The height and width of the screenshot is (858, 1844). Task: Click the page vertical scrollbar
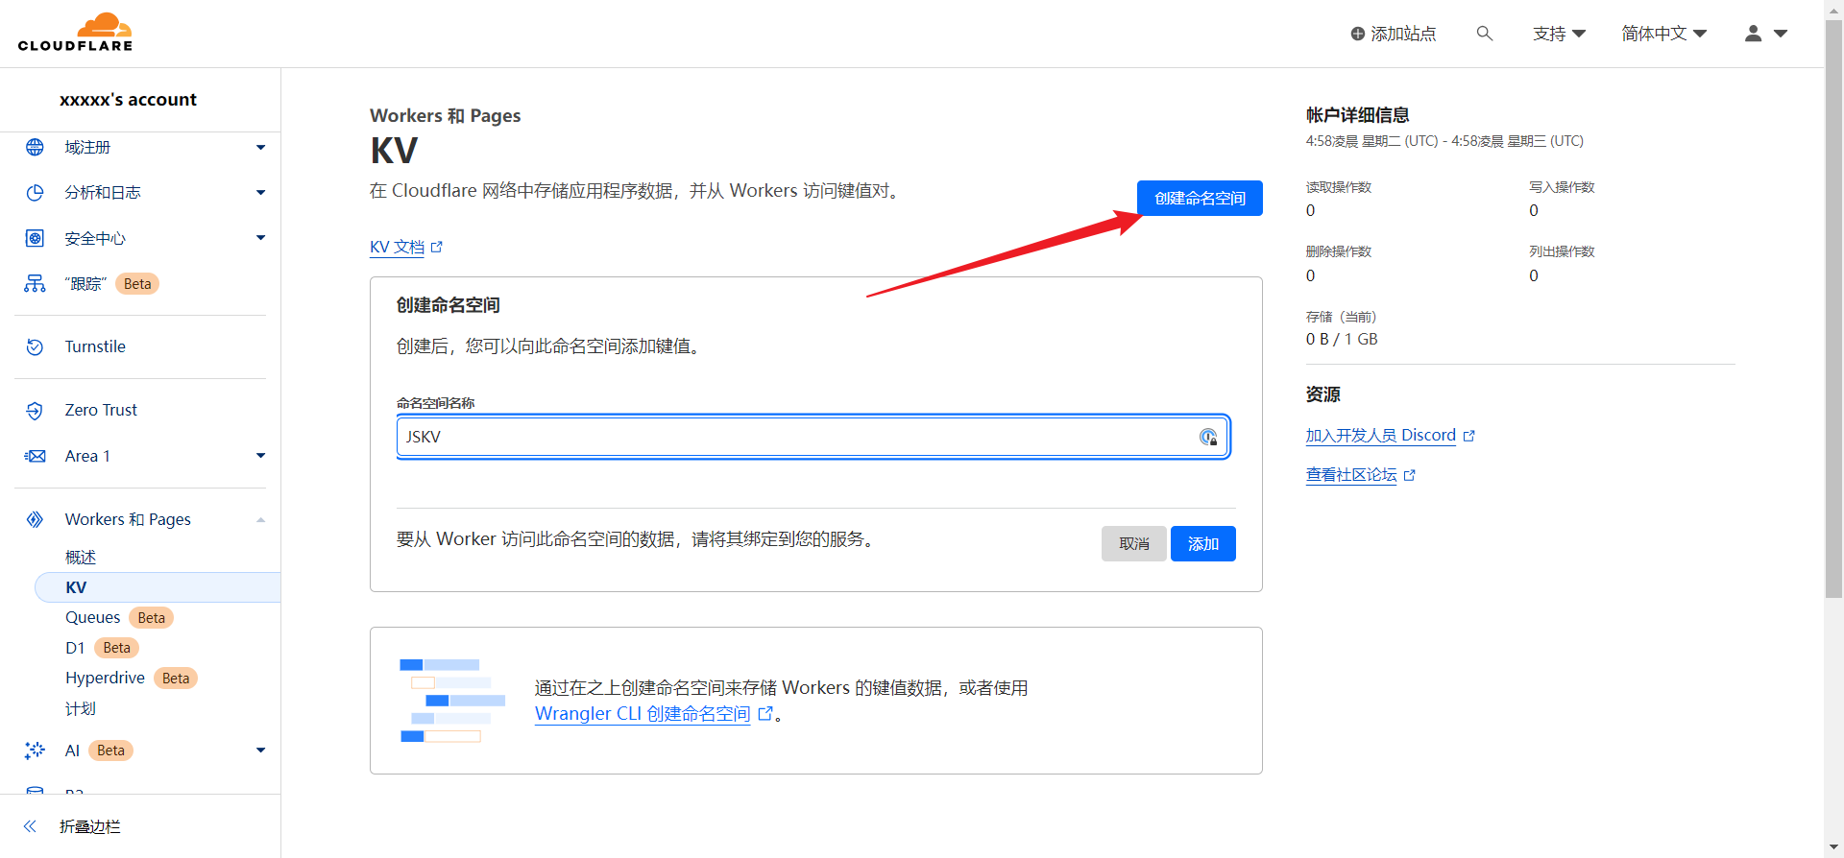coord(1833,307)
